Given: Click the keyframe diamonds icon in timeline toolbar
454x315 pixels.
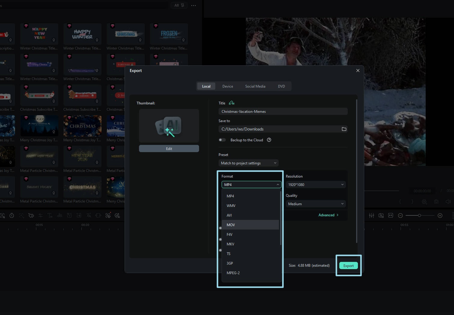Looking at the screenshot, I should click(31, 215).
